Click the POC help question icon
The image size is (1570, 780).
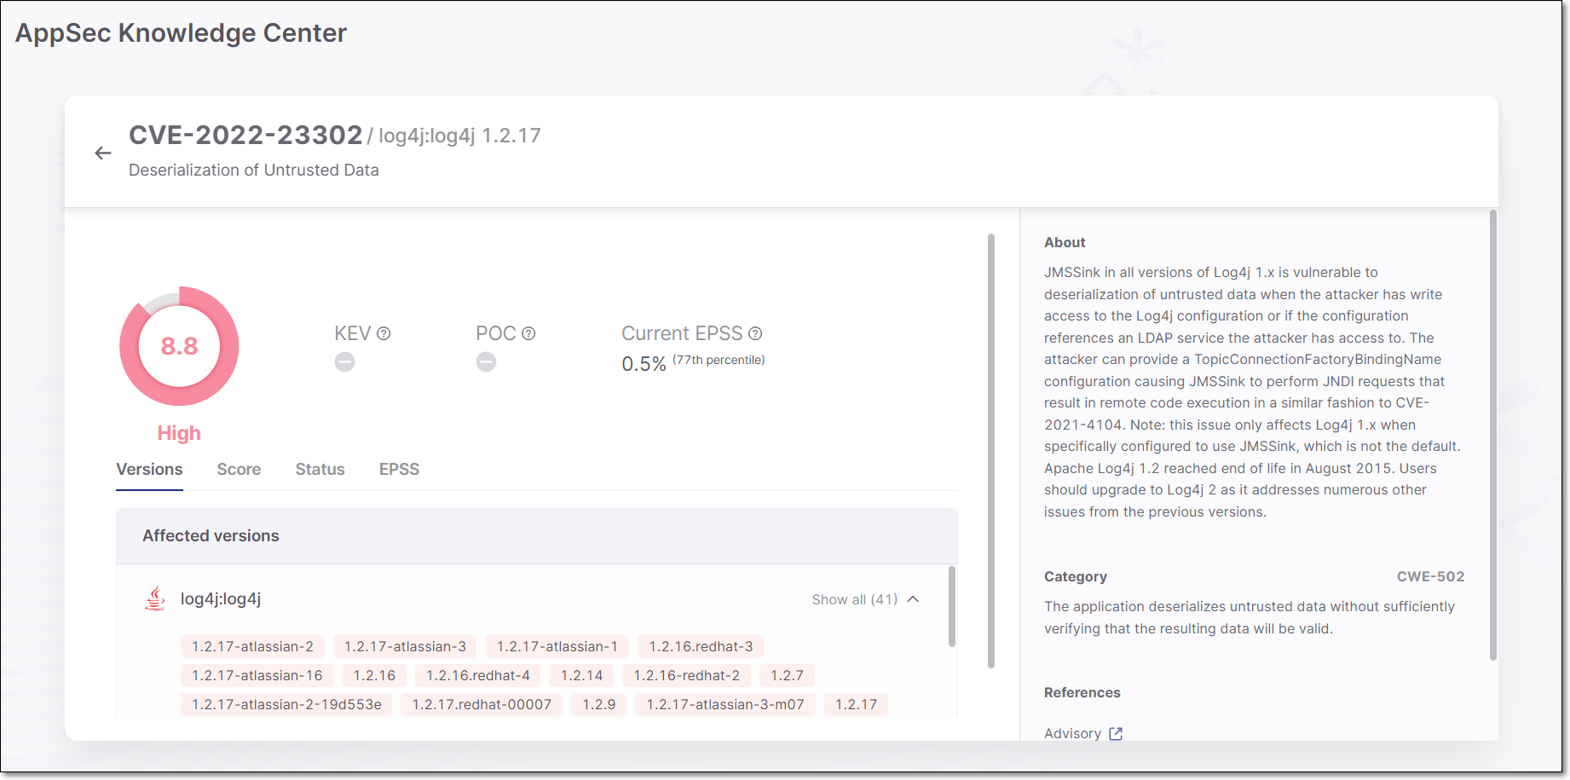[528, 333]
